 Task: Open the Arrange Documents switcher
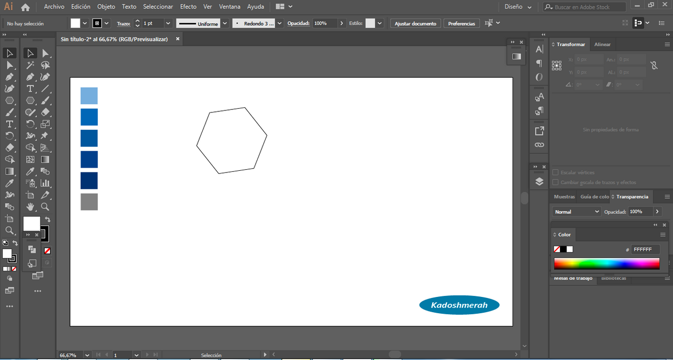(283, 7)
